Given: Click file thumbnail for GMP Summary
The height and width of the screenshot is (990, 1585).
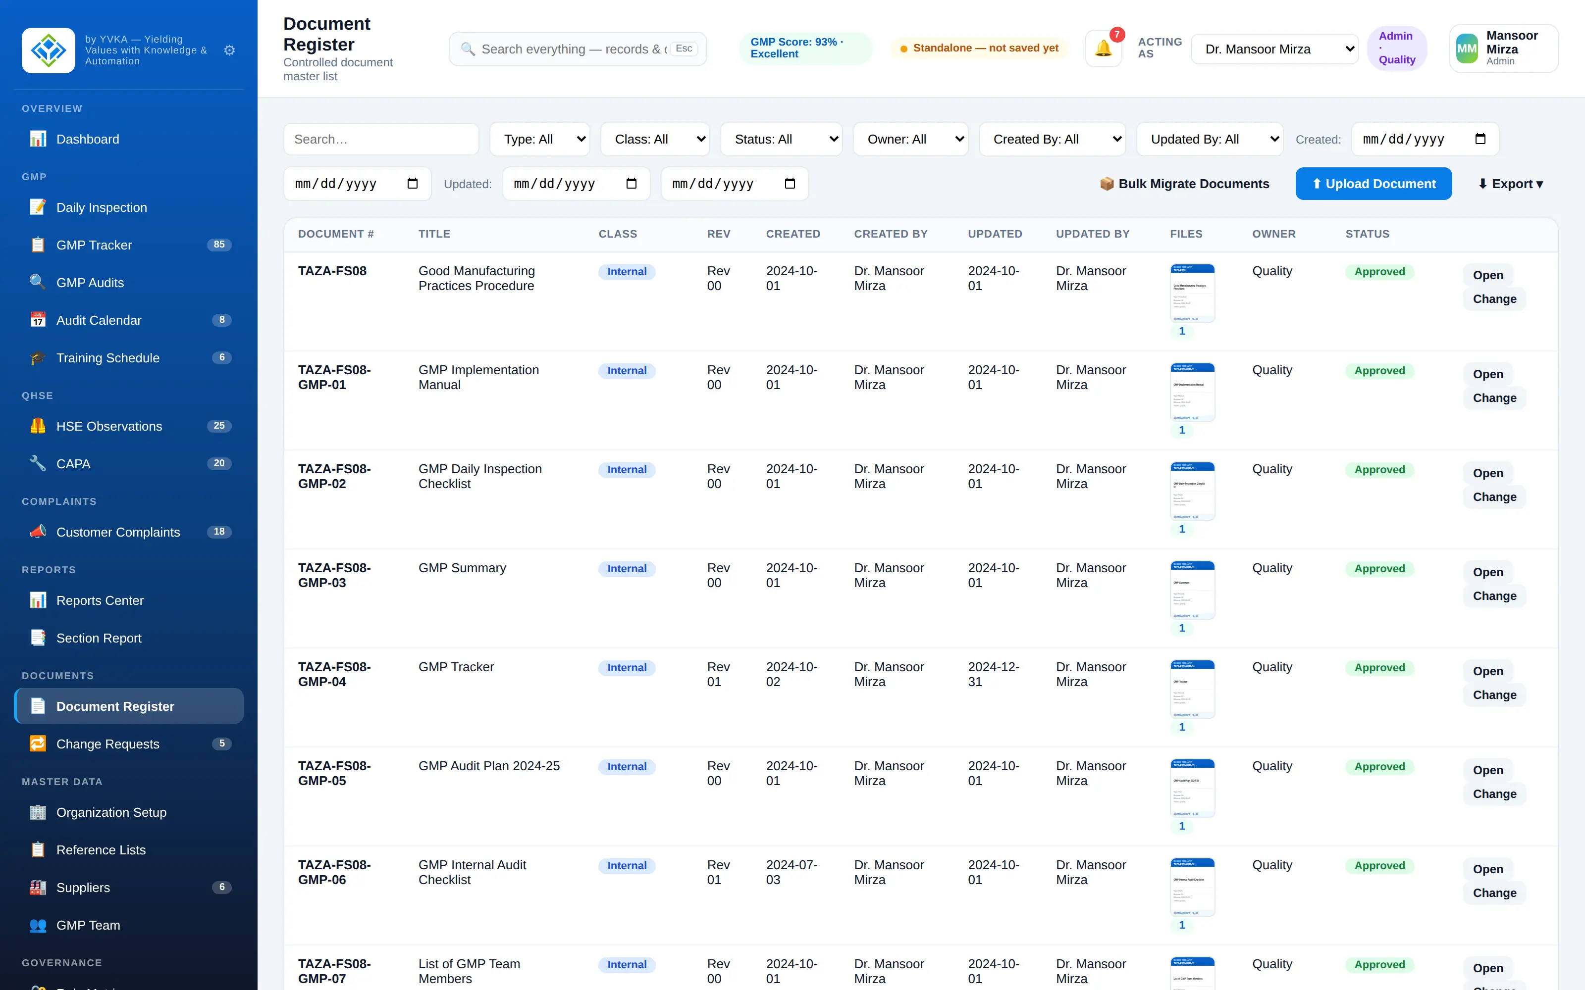Looking at the screenshot, I should click(x=1192, y=589).
